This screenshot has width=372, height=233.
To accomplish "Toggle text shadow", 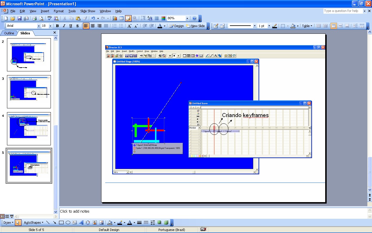I will pos(77,26).
